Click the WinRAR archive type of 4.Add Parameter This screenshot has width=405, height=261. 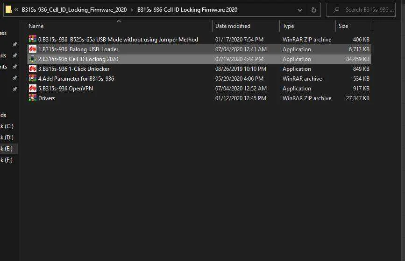click(302, 79)
